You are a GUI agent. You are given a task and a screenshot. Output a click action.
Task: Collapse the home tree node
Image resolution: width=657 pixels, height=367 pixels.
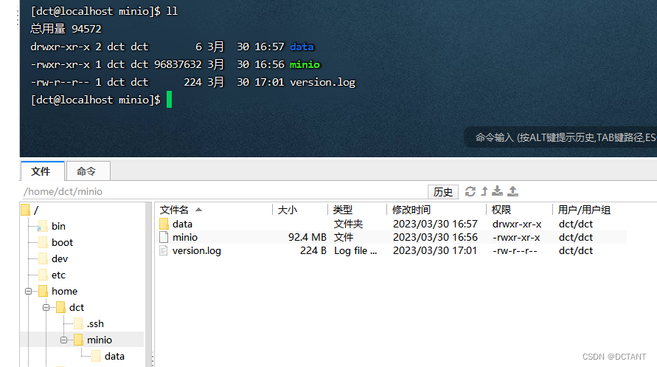28,292
